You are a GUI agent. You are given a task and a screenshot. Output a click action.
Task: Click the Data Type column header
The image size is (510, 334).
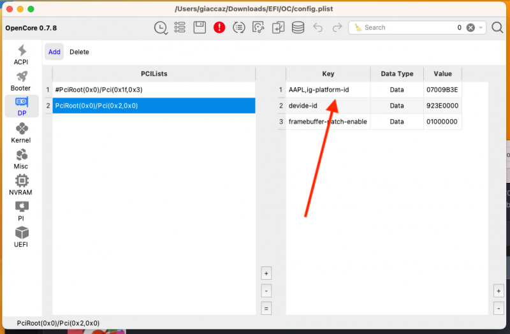point(397,74)
